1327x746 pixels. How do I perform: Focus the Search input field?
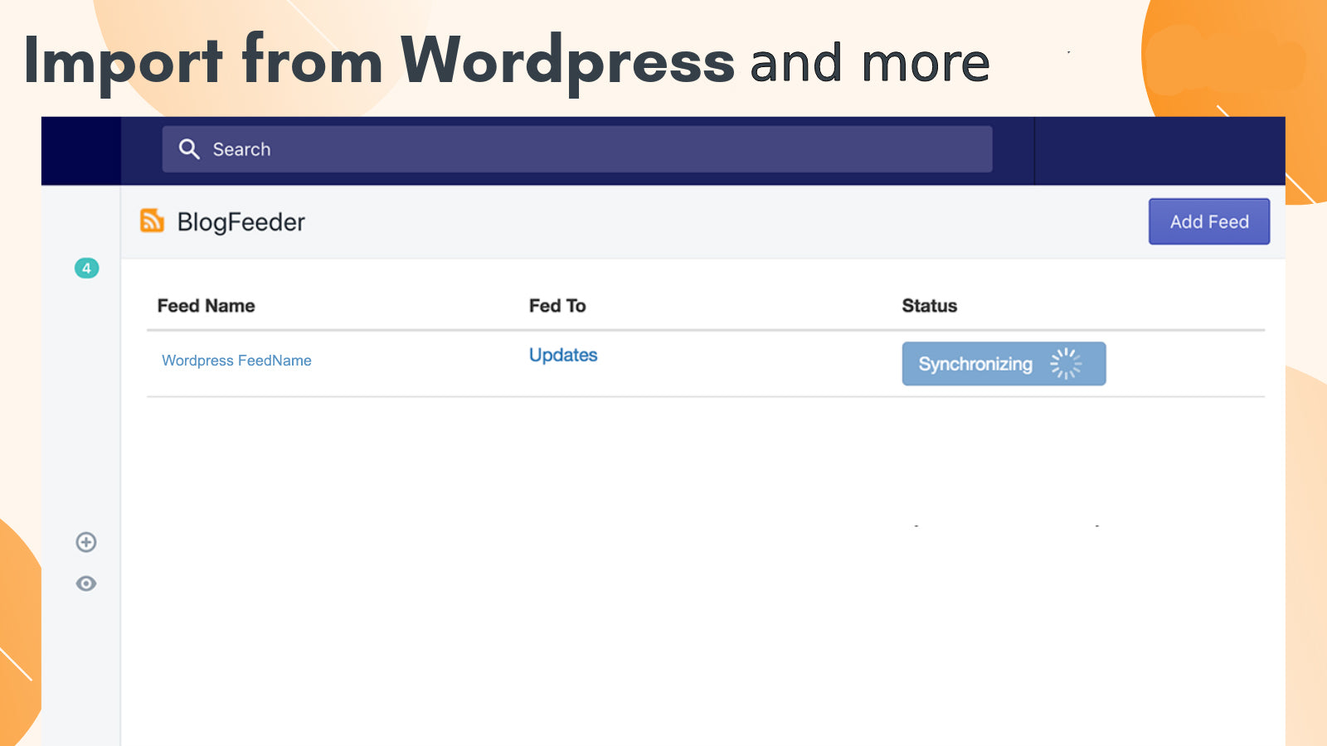point(577,149)
